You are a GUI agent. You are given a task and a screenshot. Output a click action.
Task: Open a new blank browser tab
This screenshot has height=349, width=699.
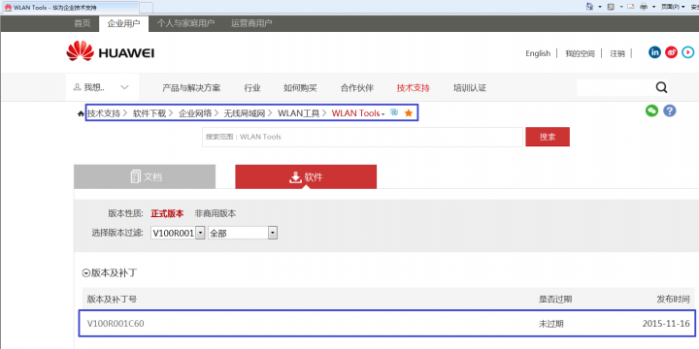[147, 8]
